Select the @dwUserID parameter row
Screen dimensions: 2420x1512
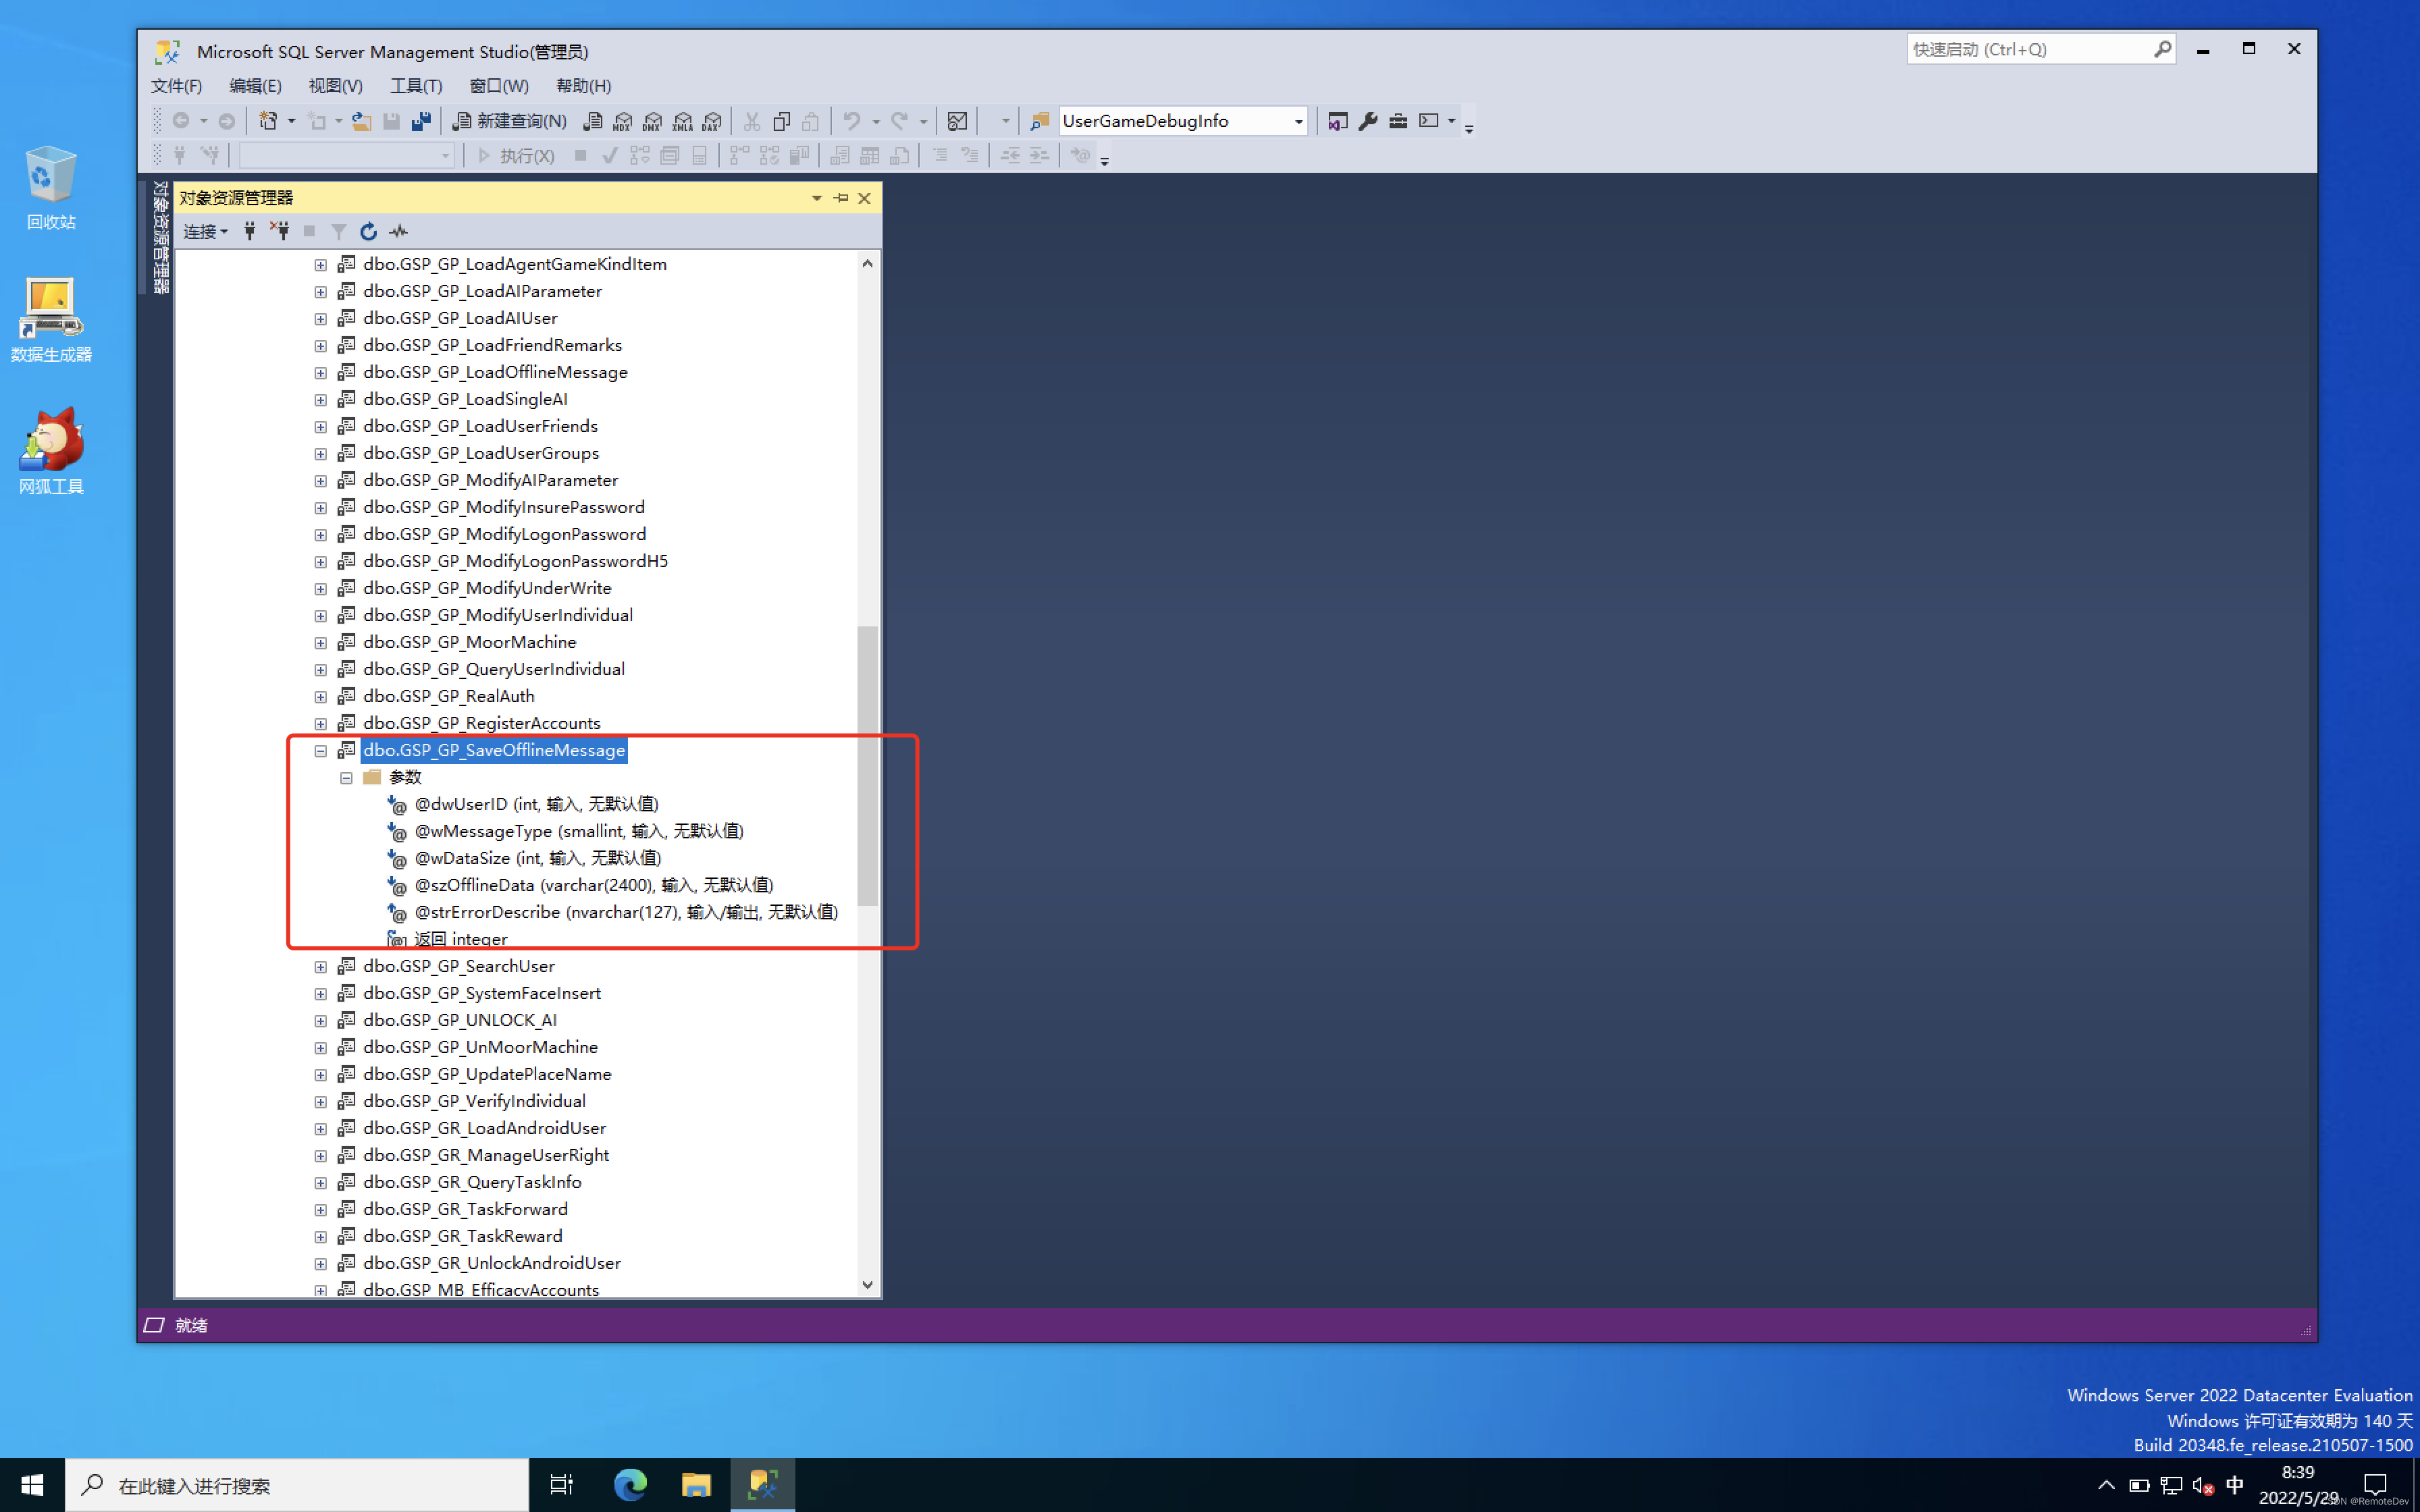tap(523, 804)
